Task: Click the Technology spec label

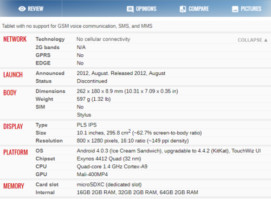Action: [50, 39]
